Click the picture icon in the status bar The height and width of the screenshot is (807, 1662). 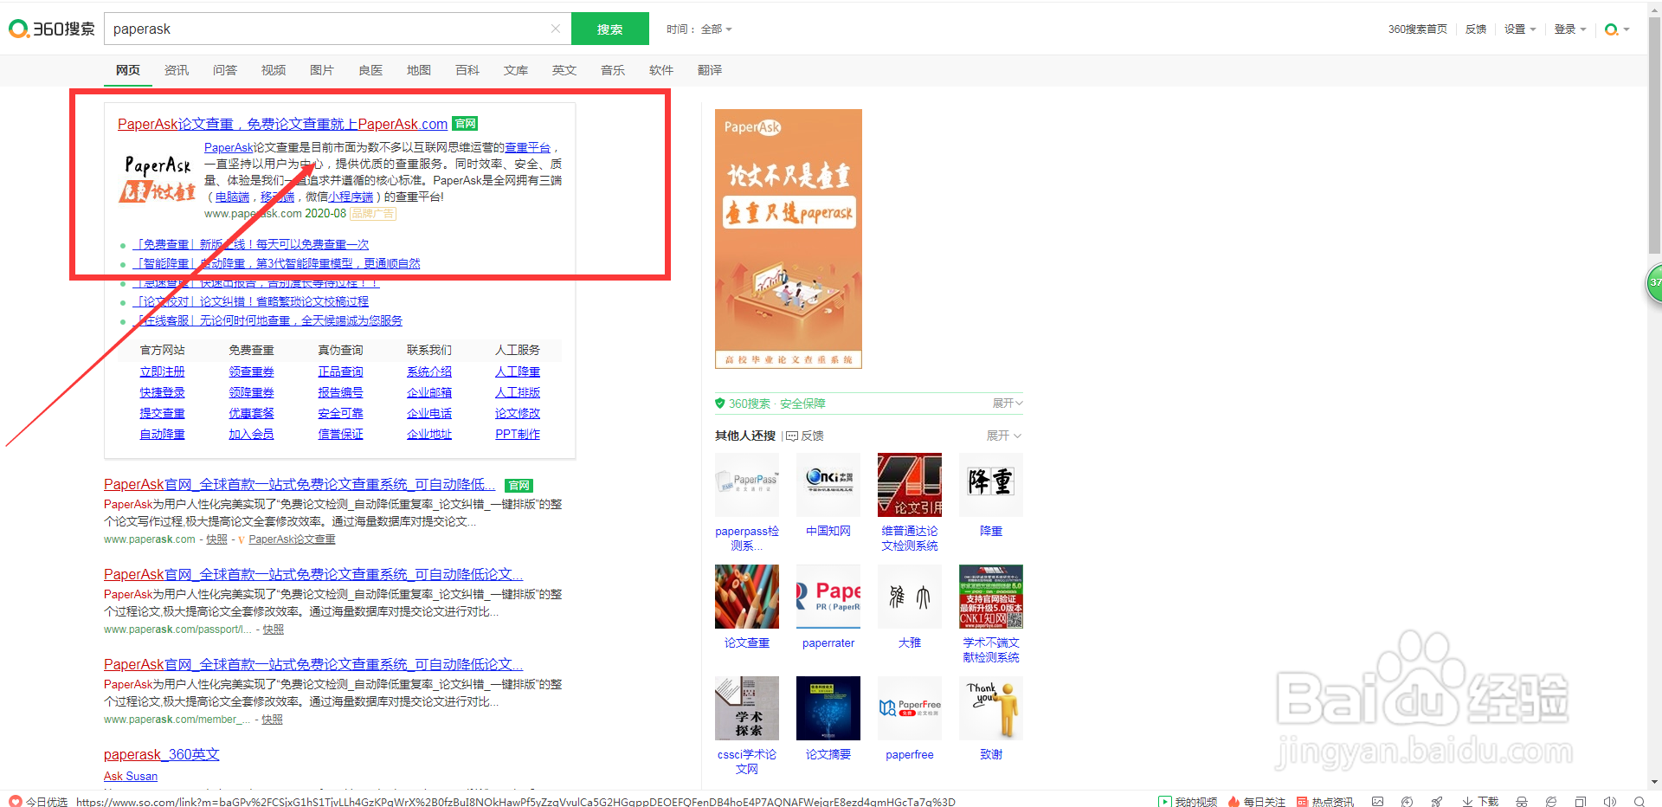tap(1378, 802)
